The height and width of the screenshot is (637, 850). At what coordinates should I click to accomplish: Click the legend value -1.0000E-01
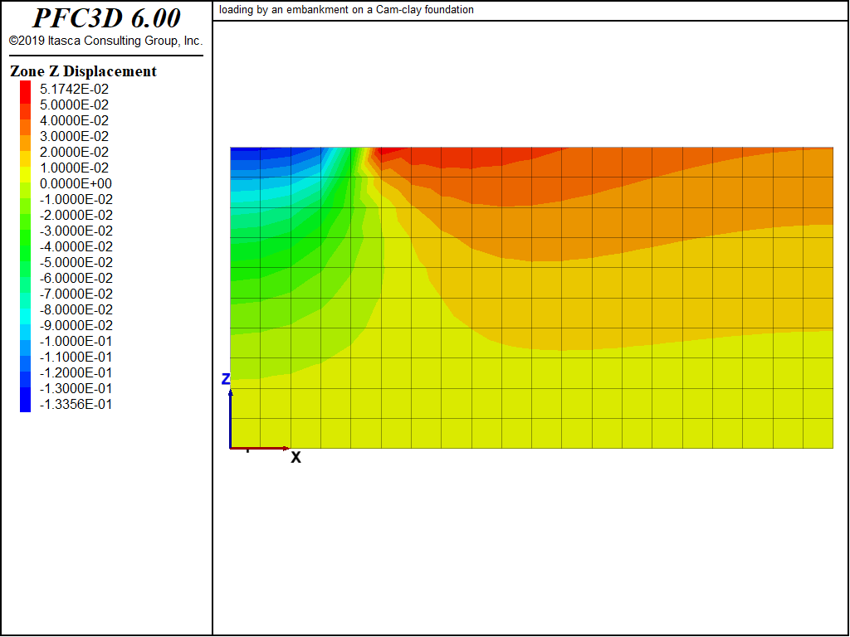(x=76, y=341)
